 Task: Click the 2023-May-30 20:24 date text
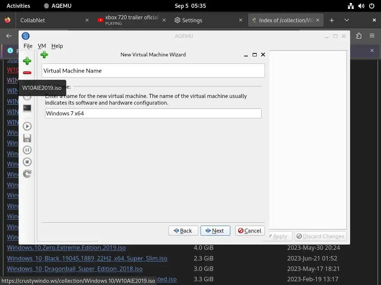(x=313, y=248)
